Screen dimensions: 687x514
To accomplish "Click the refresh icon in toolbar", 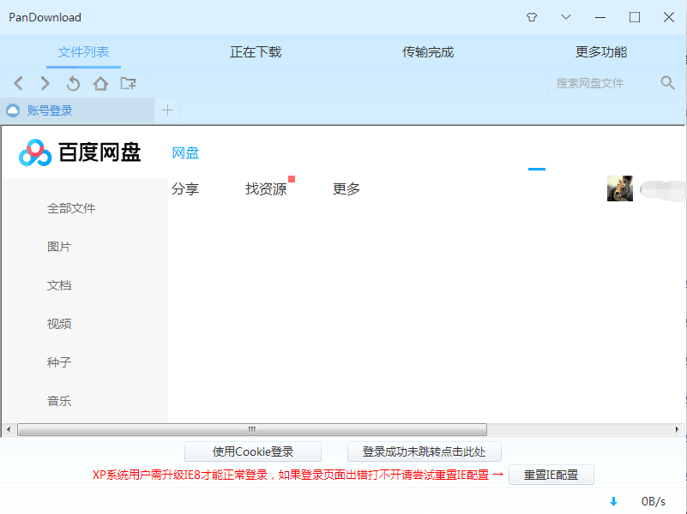I will point(73,83).
